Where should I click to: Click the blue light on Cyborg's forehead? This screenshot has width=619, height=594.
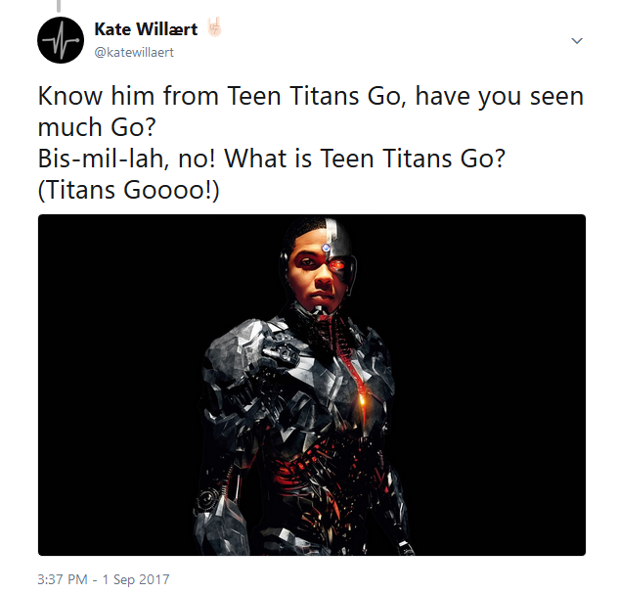tap(326, 248)
